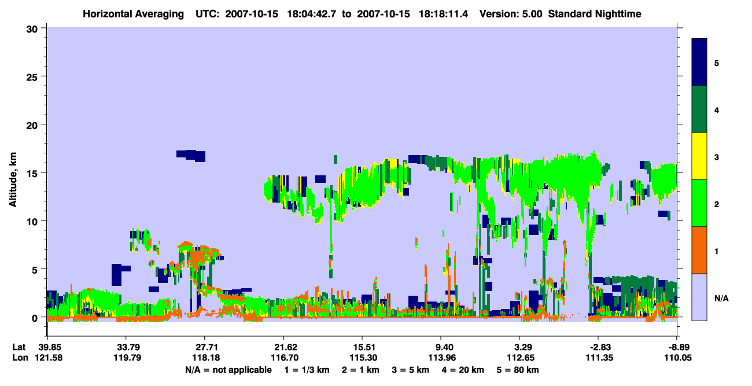752x386 pixels.
Task: Click the longitude value 118.18
Action: point(205,358)
